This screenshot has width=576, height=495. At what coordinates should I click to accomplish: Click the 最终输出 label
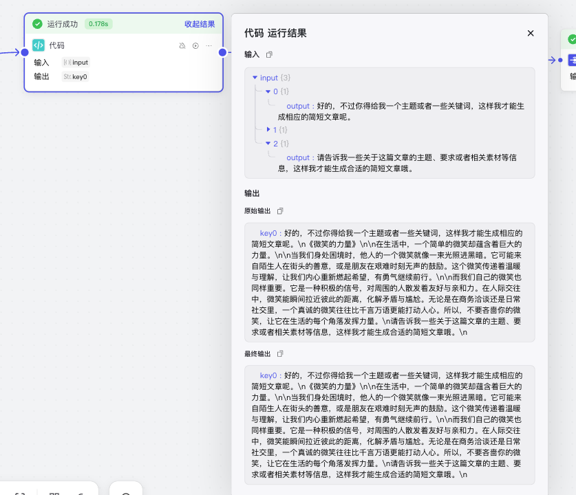[257, 354]
